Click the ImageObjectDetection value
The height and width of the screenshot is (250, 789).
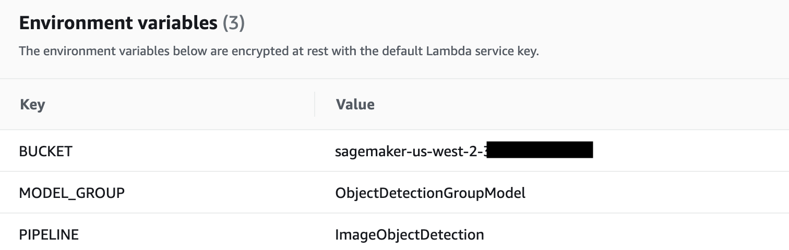tap(410, 234)
